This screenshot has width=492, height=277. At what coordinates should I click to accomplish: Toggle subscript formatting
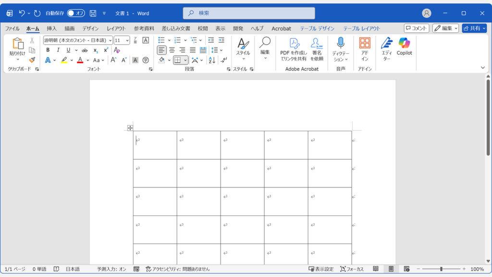(95, 50)
